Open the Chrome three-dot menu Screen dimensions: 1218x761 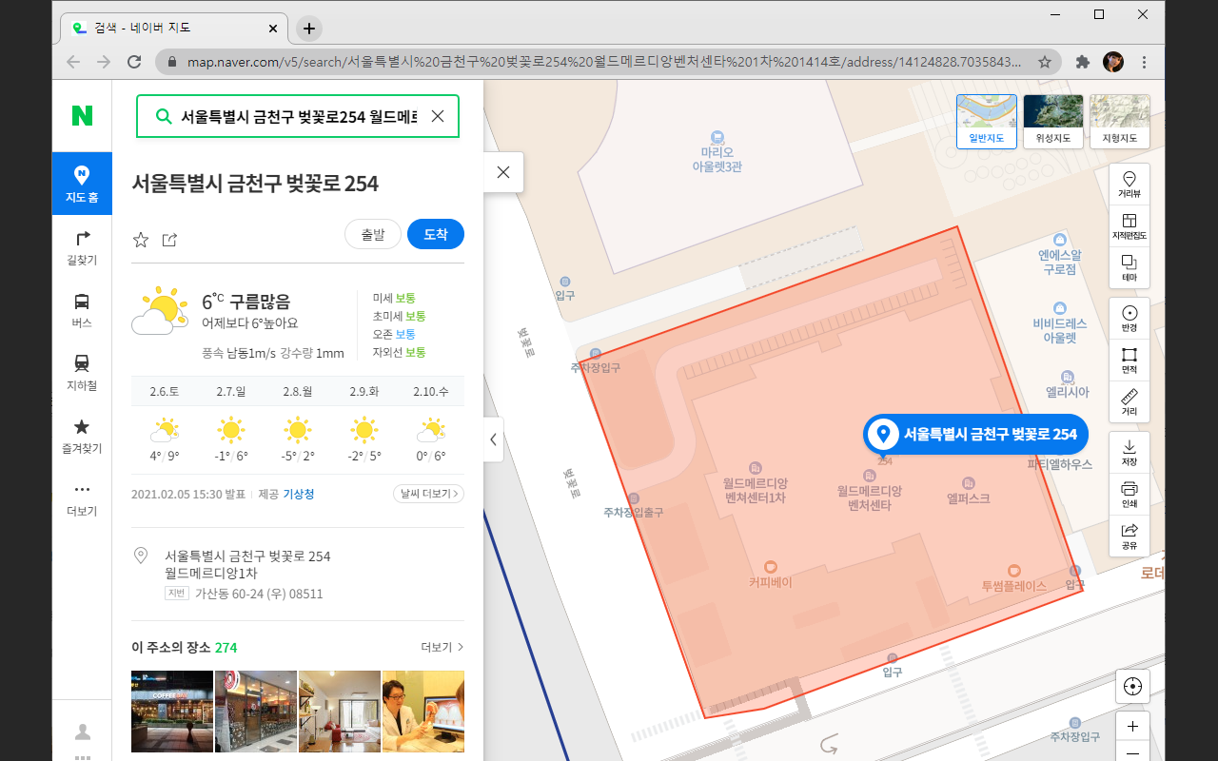1144,62
